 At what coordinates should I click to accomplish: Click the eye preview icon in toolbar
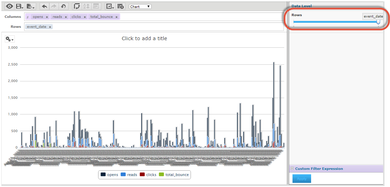click(x=9, y=6)
